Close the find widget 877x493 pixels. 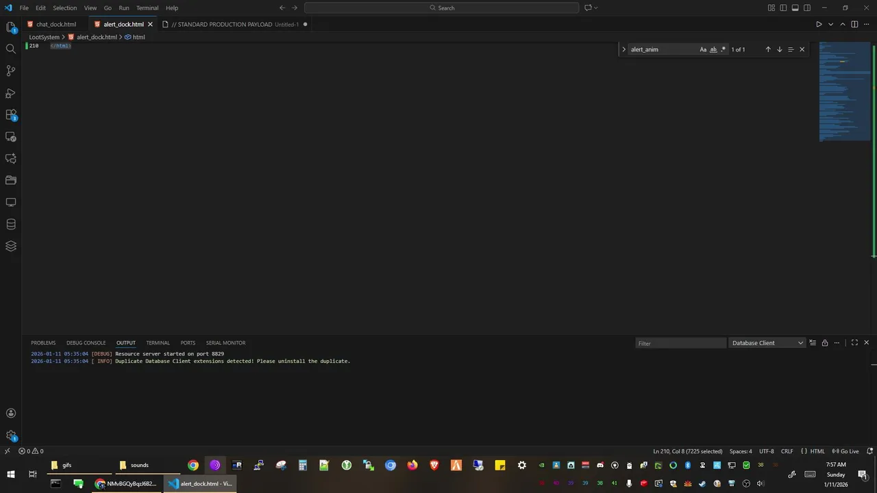pyautogui.click(x=802, y=49)
